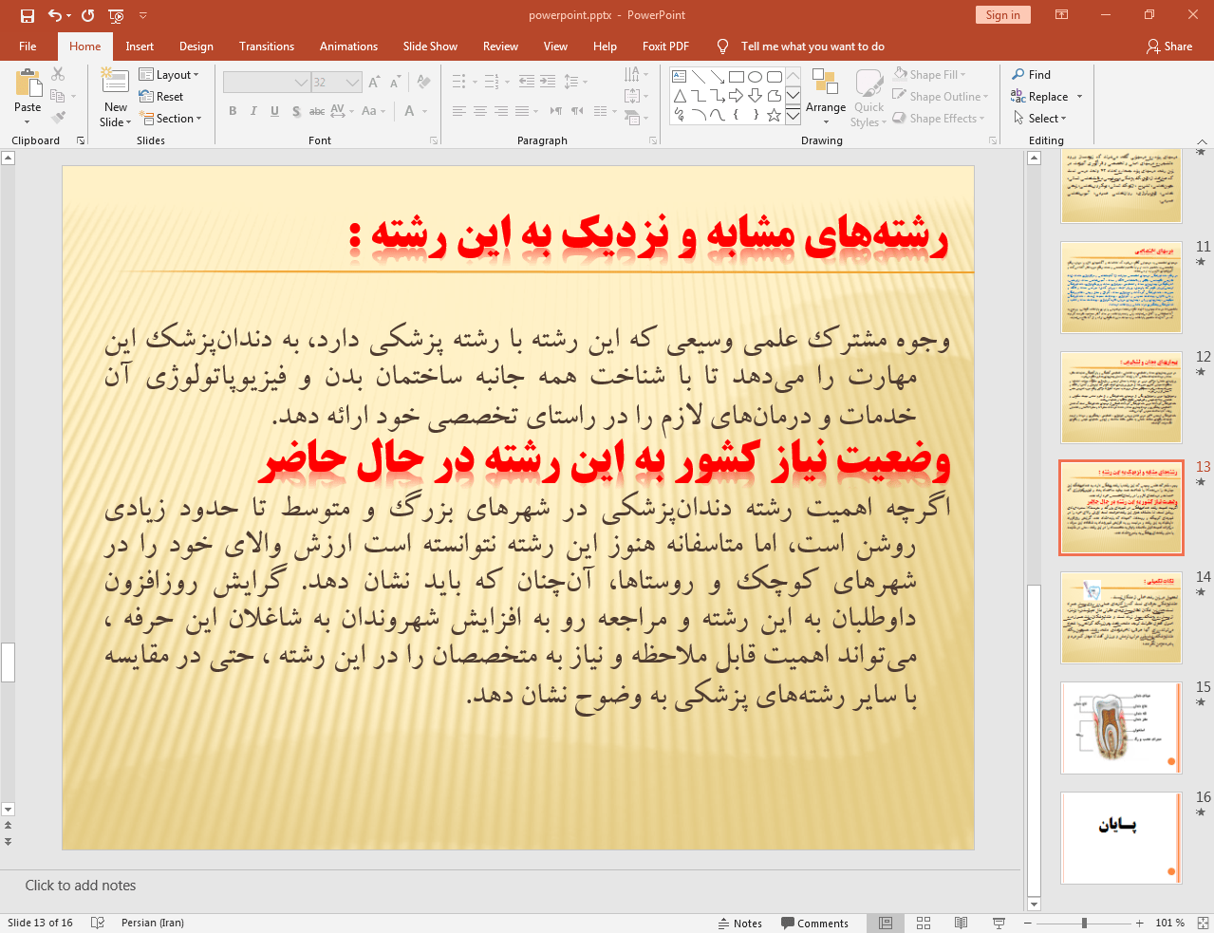Click the Paste clipboard icon

coord(28,83)
